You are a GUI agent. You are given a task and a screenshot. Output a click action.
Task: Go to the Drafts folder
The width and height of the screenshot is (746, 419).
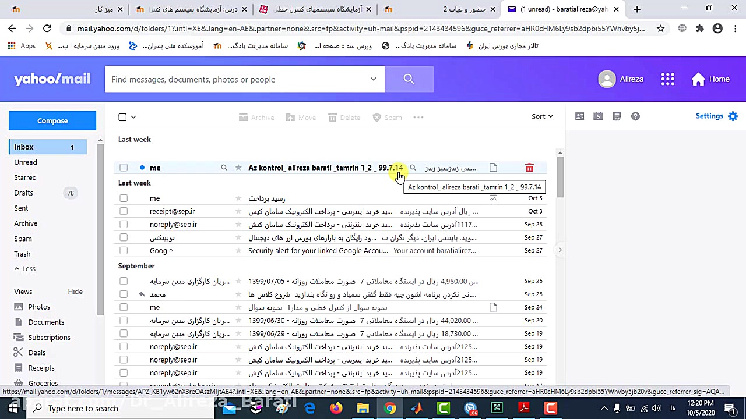tap(23, 193)
